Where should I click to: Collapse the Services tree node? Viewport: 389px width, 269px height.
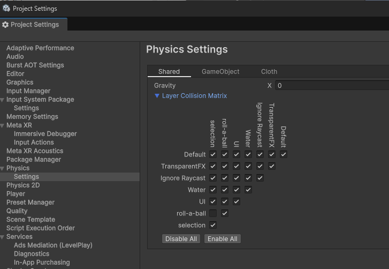tap(3, 237)
